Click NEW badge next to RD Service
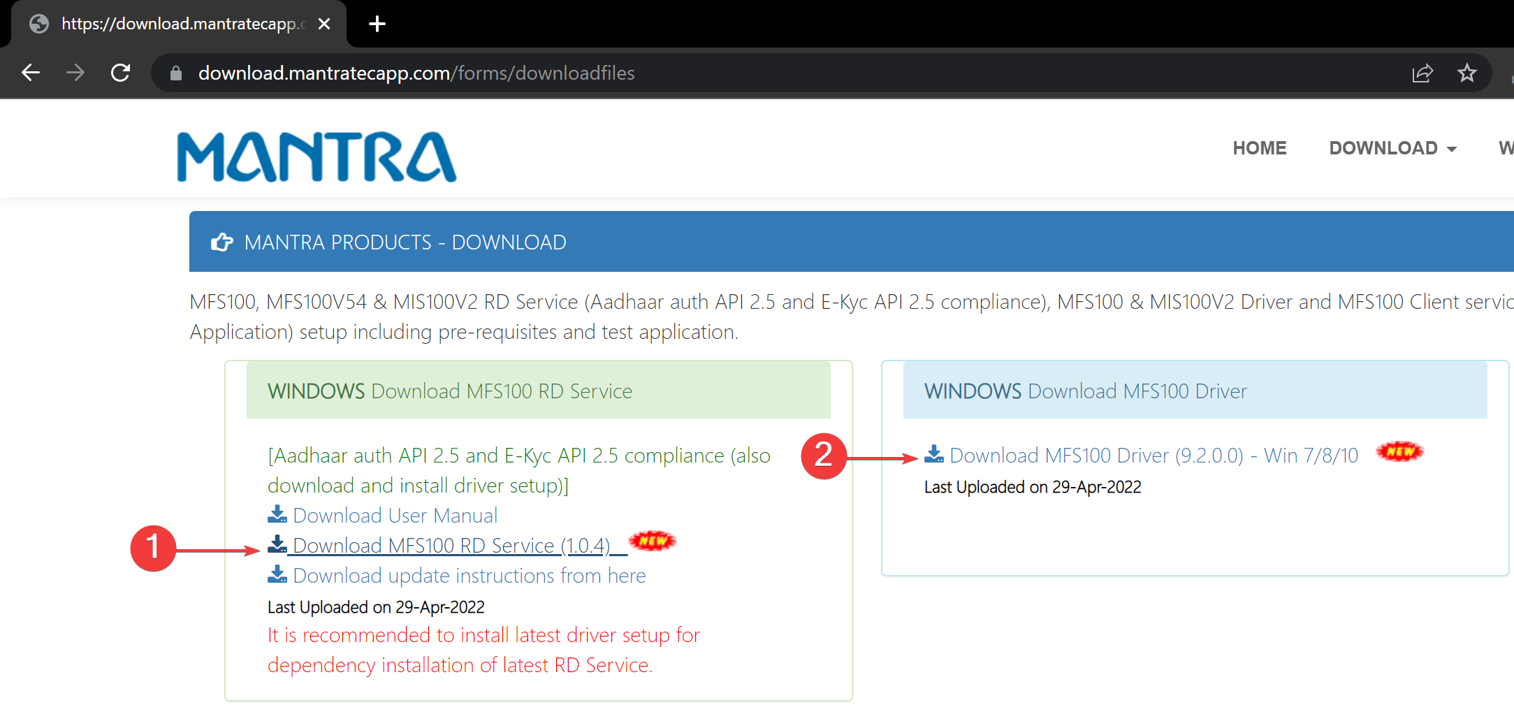This screenshot has height=705, width=1514. 653,541
